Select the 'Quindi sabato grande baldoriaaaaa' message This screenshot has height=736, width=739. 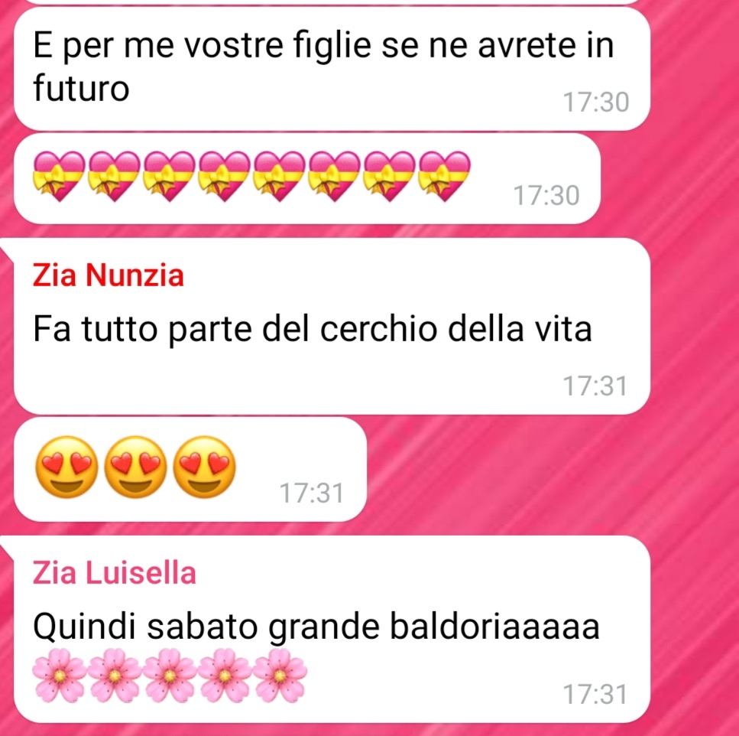click(332, 630)
